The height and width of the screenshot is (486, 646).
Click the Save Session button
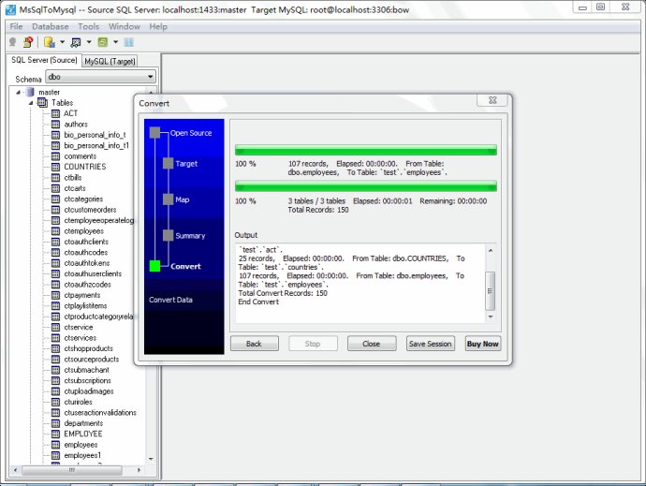(431, 344)
